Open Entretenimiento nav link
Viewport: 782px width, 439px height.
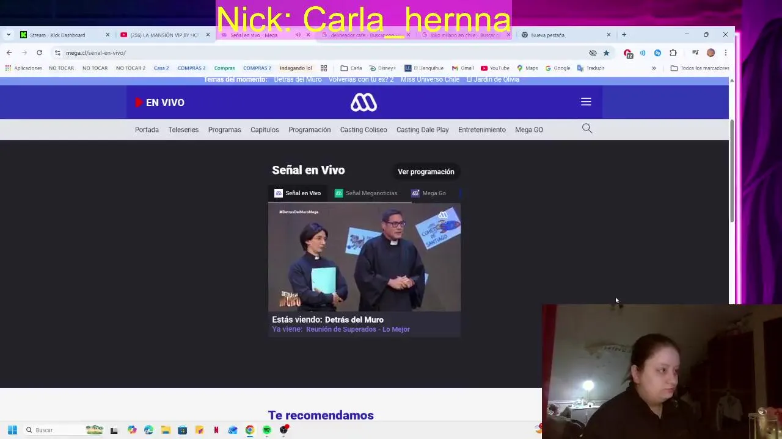[482, 129]
